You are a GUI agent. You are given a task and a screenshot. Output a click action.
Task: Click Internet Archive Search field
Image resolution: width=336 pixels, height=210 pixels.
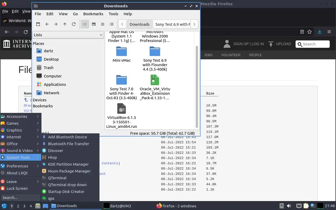pyautogui.click(x=313, y=44)
